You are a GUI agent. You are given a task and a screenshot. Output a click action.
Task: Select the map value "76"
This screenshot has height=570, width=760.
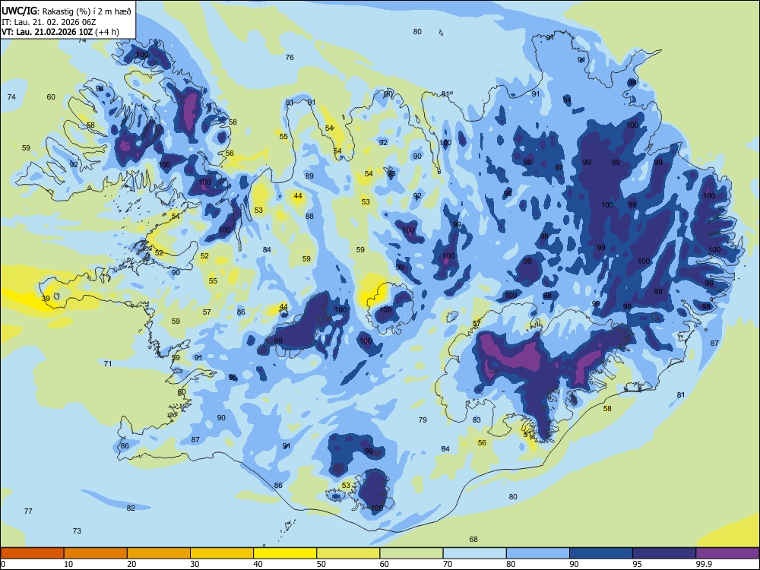[290, 57]
